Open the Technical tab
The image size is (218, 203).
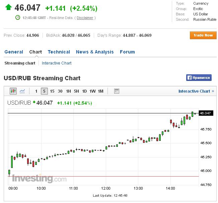tap(59, 52)
